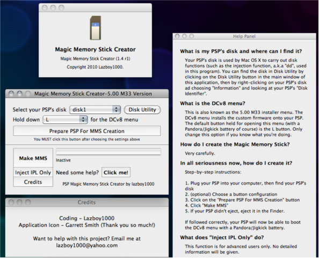Image resolution: width=319 pixels, height=258 pixels.
Task: Minimize the Credits window
Action: coord(19,202)
